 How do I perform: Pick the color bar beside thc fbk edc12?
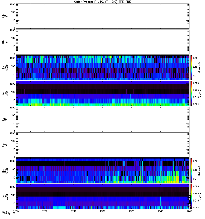[191, 171]
